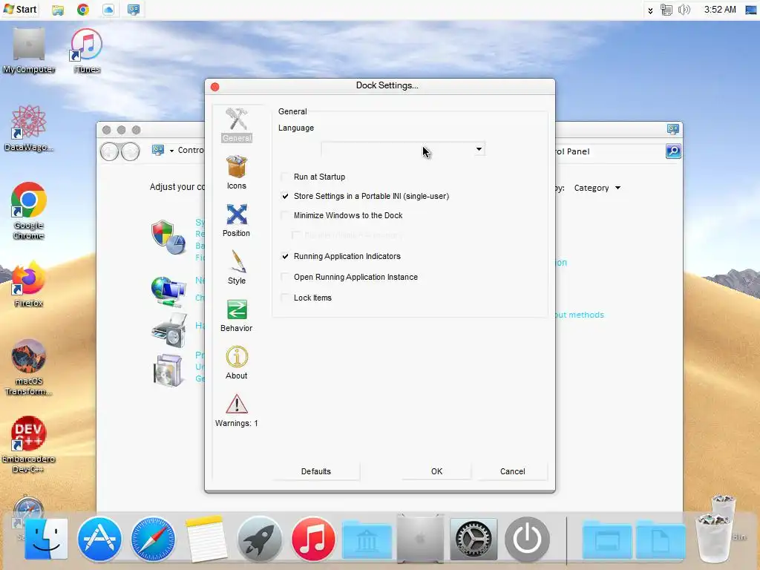Open DataWagon desktop shortcut

pyautogui.click(x=29, y=128)
